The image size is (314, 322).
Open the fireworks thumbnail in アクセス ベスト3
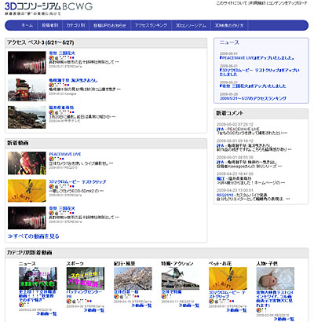click(27, 63)
